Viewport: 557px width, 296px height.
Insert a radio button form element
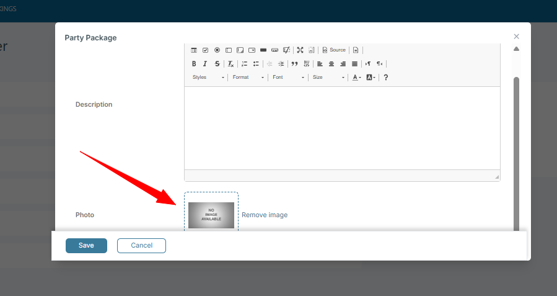click(217, 50)
